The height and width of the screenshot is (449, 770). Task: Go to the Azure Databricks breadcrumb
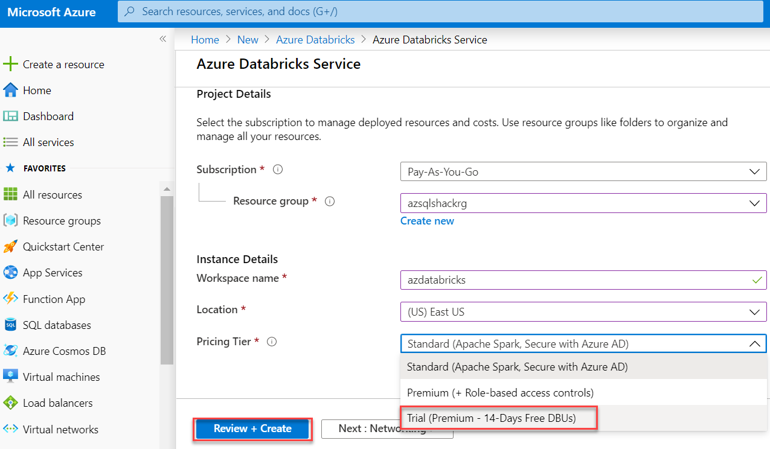pos(315,40)
